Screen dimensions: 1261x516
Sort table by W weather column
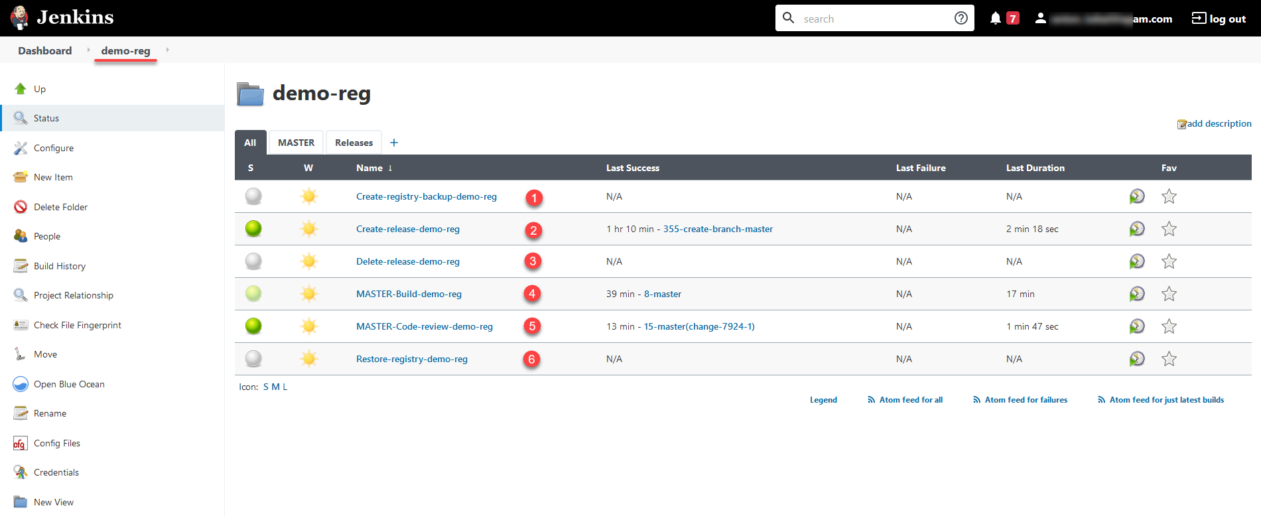(x=308, y=168)
